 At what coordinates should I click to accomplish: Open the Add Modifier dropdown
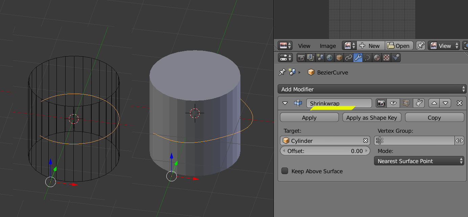coord(372,89)
